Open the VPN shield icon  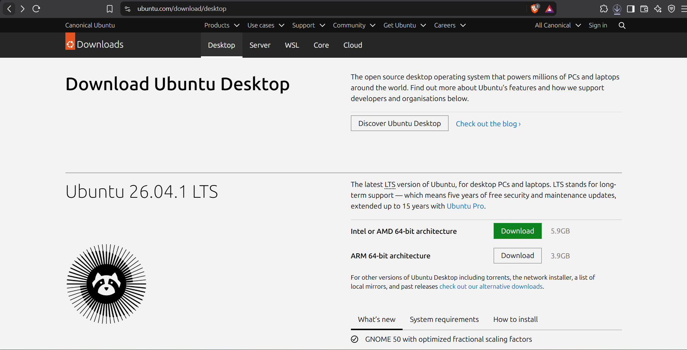point(671,9)
